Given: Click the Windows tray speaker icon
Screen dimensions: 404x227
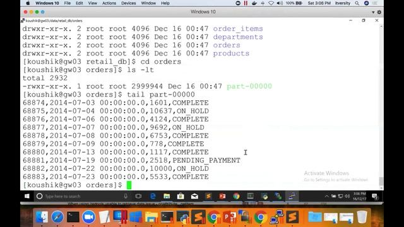Looking at the screenshot, I should pyautogui.click(x=347, y=196).
